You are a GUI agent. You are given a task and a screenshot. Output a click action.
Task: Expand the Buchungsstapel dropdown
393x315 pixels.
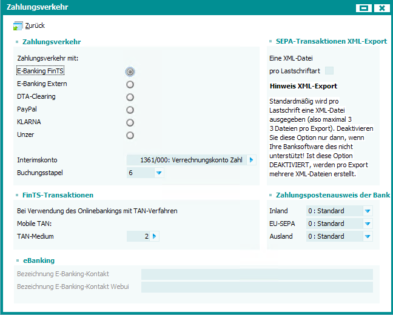pos(159,173)
